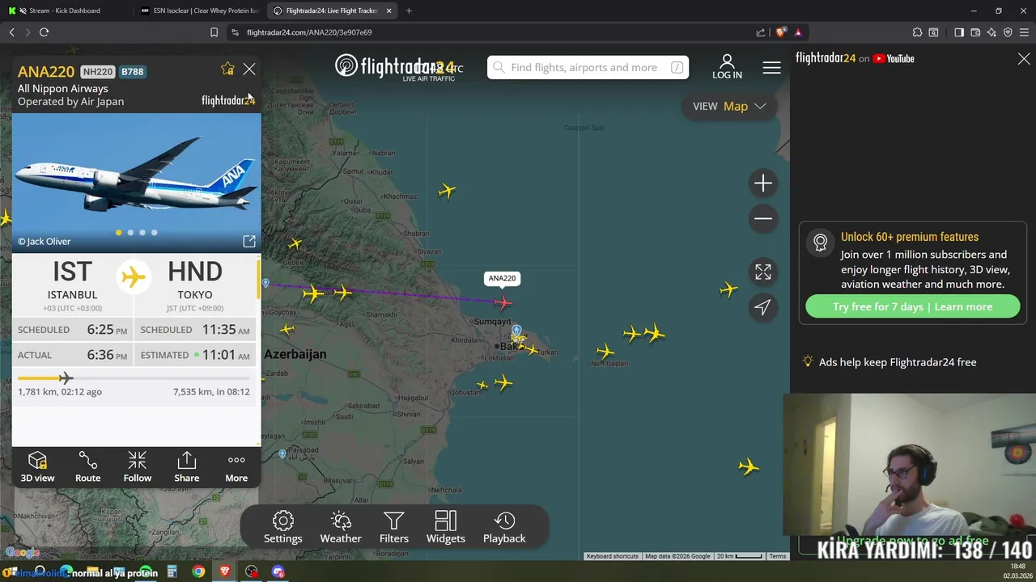Focus the Find flights search field

point(588,67)
